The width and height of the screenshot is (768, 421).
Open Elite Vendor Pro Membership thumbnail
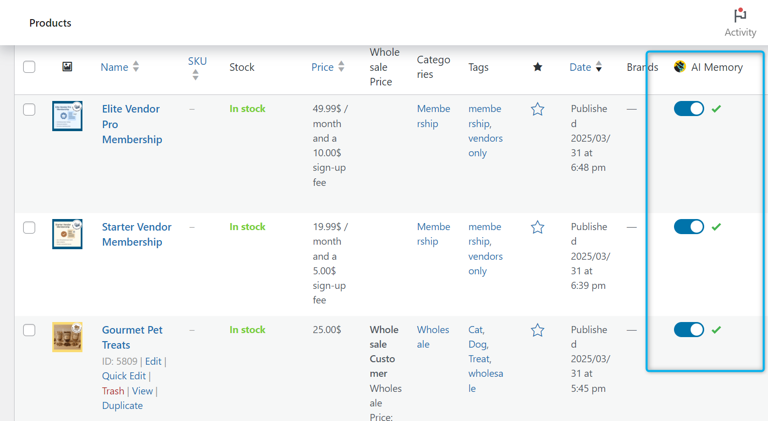(x=67, y=116)
